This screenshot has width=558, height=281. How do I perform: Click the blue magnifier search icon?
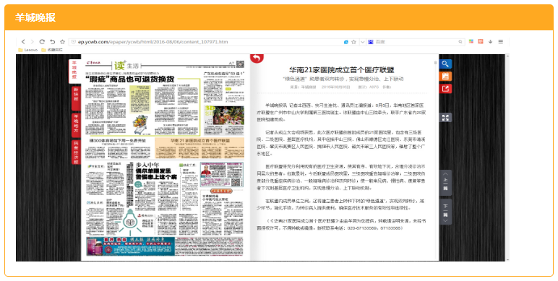pyautogui.click(x=445, y=64)
